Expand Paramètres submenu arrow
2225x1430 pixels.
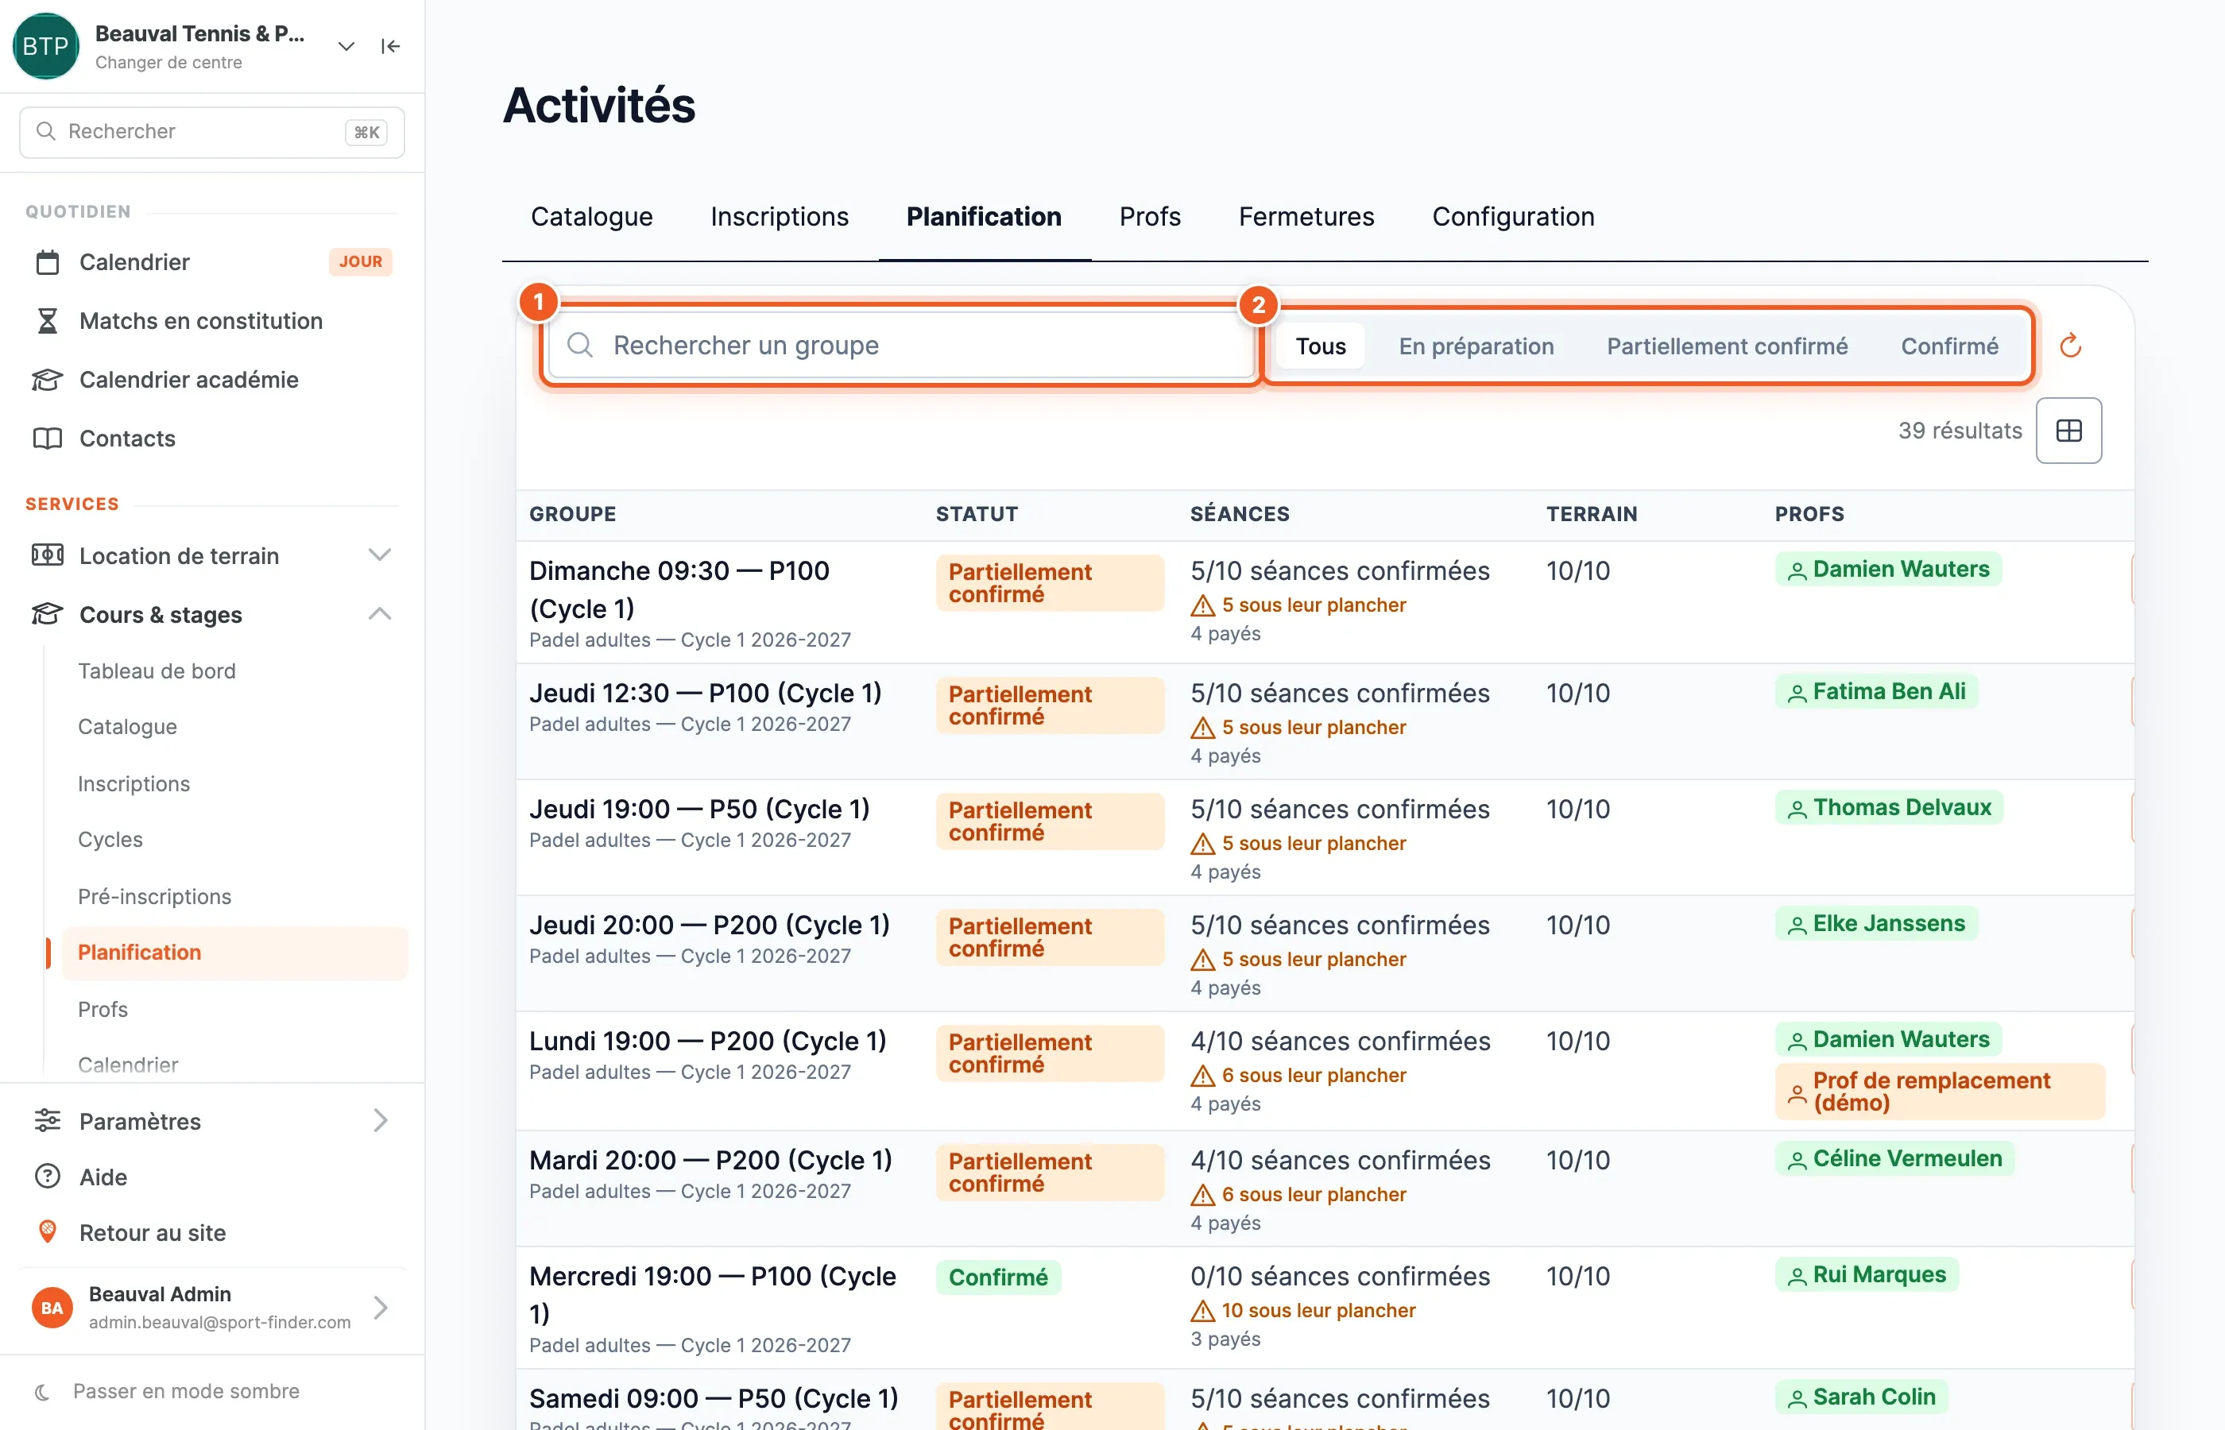[380, 1121]
